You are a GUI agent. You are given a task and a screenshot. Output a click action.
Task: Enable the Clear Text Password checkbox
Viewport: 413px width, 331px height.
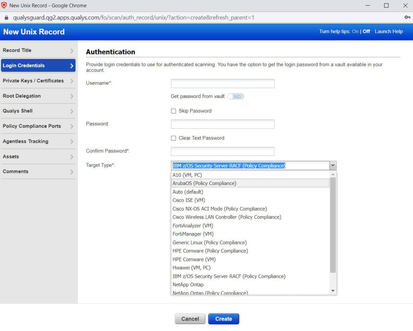tap(173, 138)
